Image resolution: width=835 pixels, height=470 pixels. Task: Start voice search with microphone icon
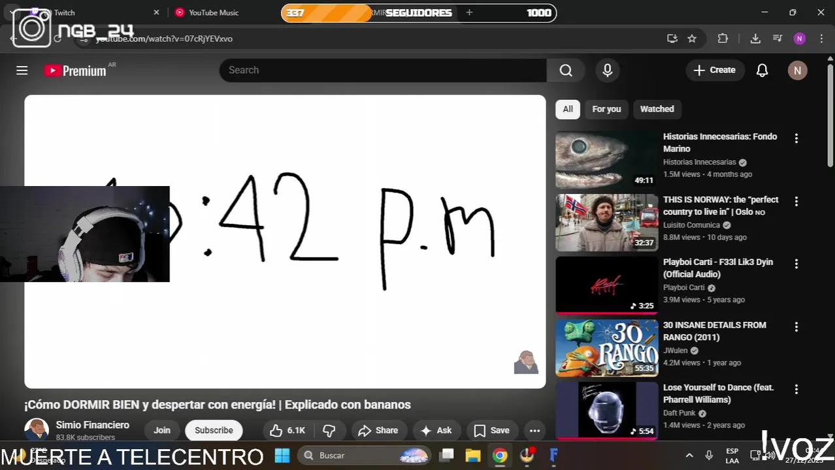[608, 70]
